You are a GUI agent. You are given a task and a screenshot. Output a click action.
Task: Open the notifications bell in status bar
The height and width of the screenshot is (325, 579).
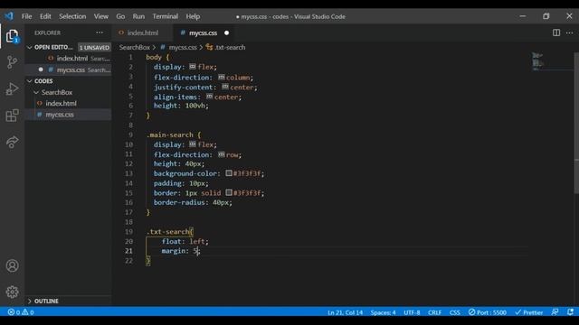click(x=570, y=312)
